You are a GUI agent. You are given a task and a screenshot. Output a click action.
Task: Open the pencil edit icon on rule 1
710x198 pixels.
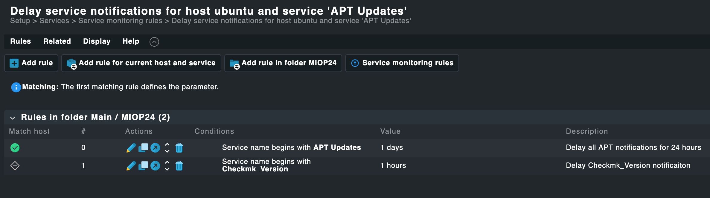pyautogui.click(x=131, y=165)
